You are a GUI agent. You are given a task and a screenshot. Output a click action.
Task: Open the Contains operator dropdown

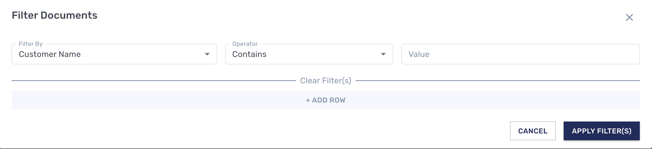[309, 54]
